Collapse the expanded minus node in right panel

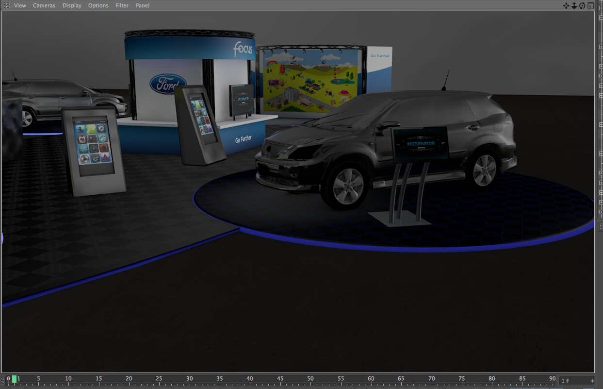pyautogui.click(x=601, y=17)
